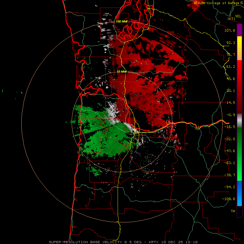Click the Super-Resolution Base Velocity caption at bottom

tap(123, 242)
